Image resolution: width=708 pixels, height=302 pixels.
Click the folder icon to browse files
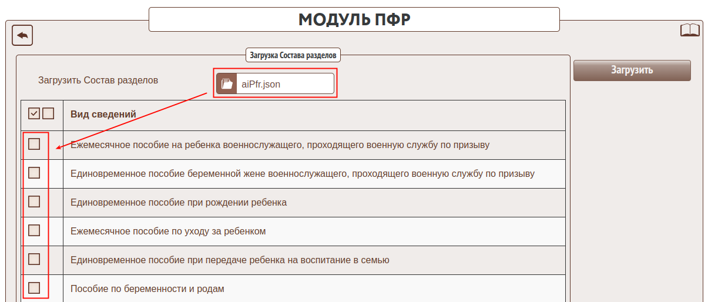(x=227, y=84)
